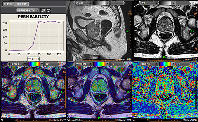Click T2 overlay button in CURVE view
Image resolution: width=198 pixels, height=122 pixels.
pyautogui.click(x=183, y=64)
